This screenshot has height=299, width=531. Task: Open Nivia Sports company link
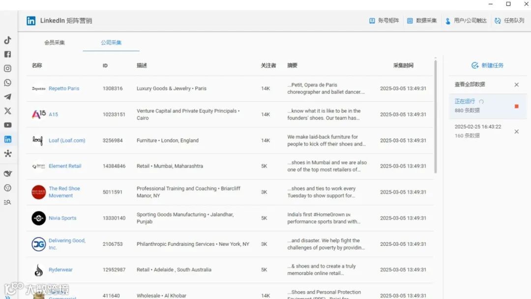tap(62, 218)
